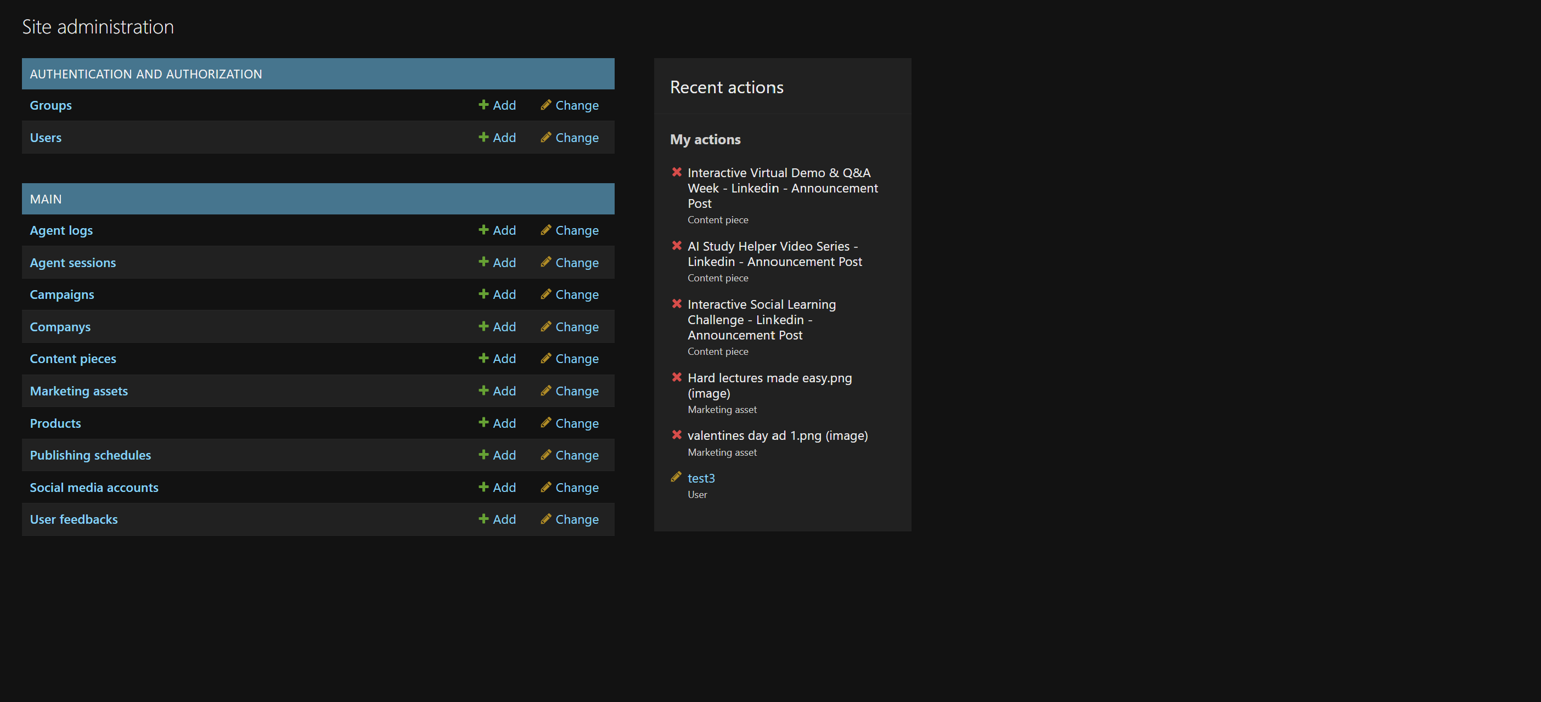Open the Products list
The image size is (1541, 702).
55,423
